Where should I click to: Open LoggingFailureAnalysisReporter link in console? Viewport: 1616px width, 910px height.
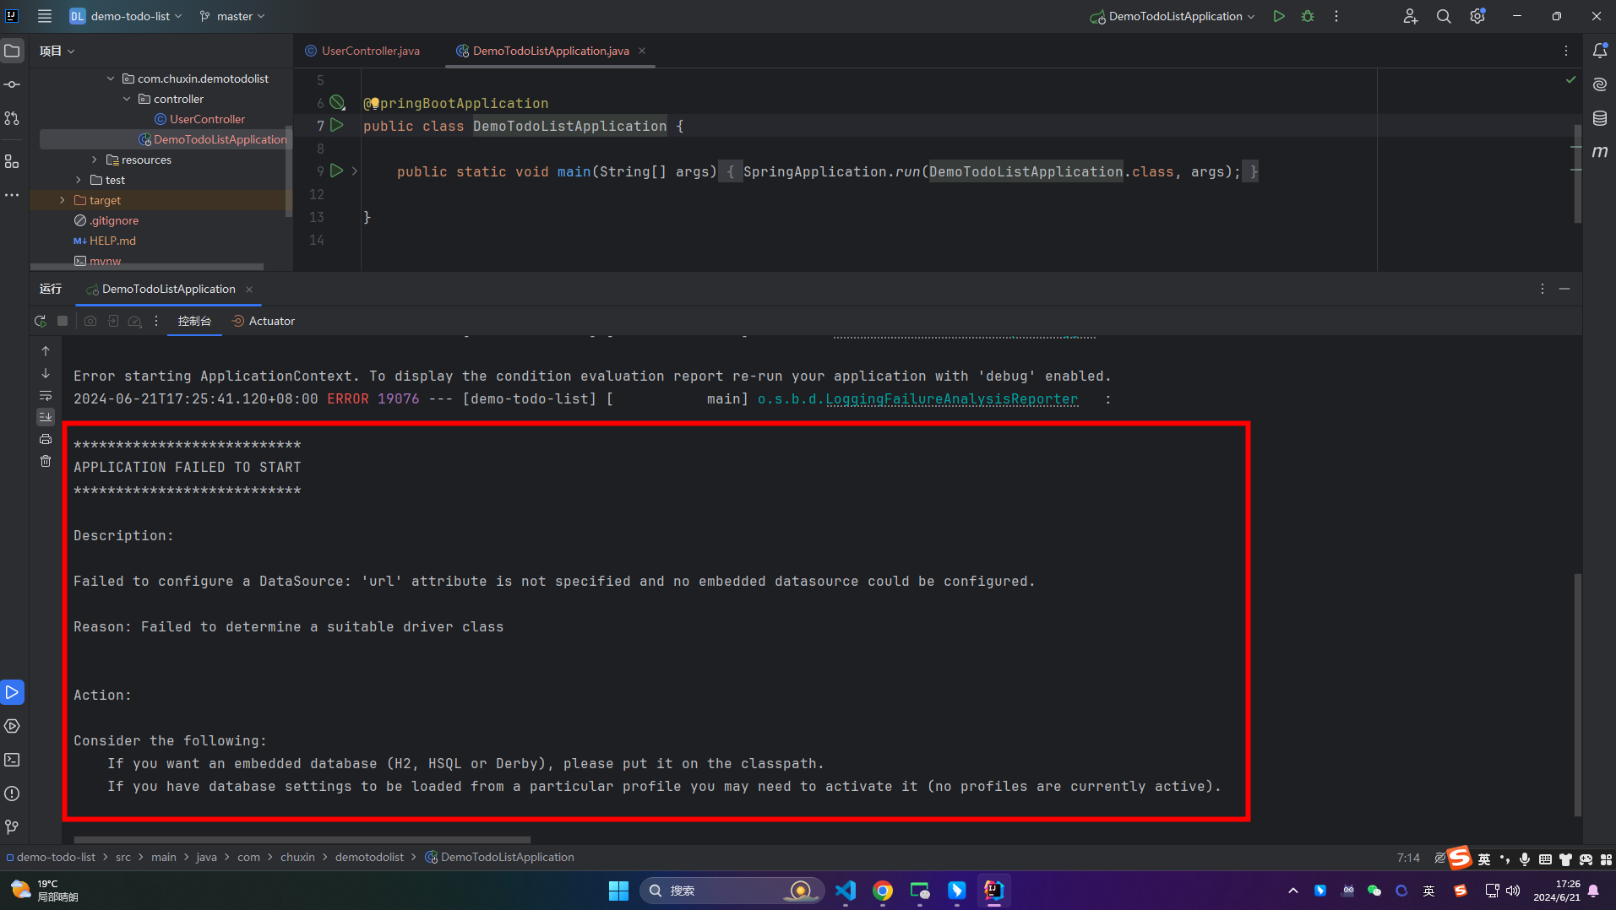(x=951, y=398)
